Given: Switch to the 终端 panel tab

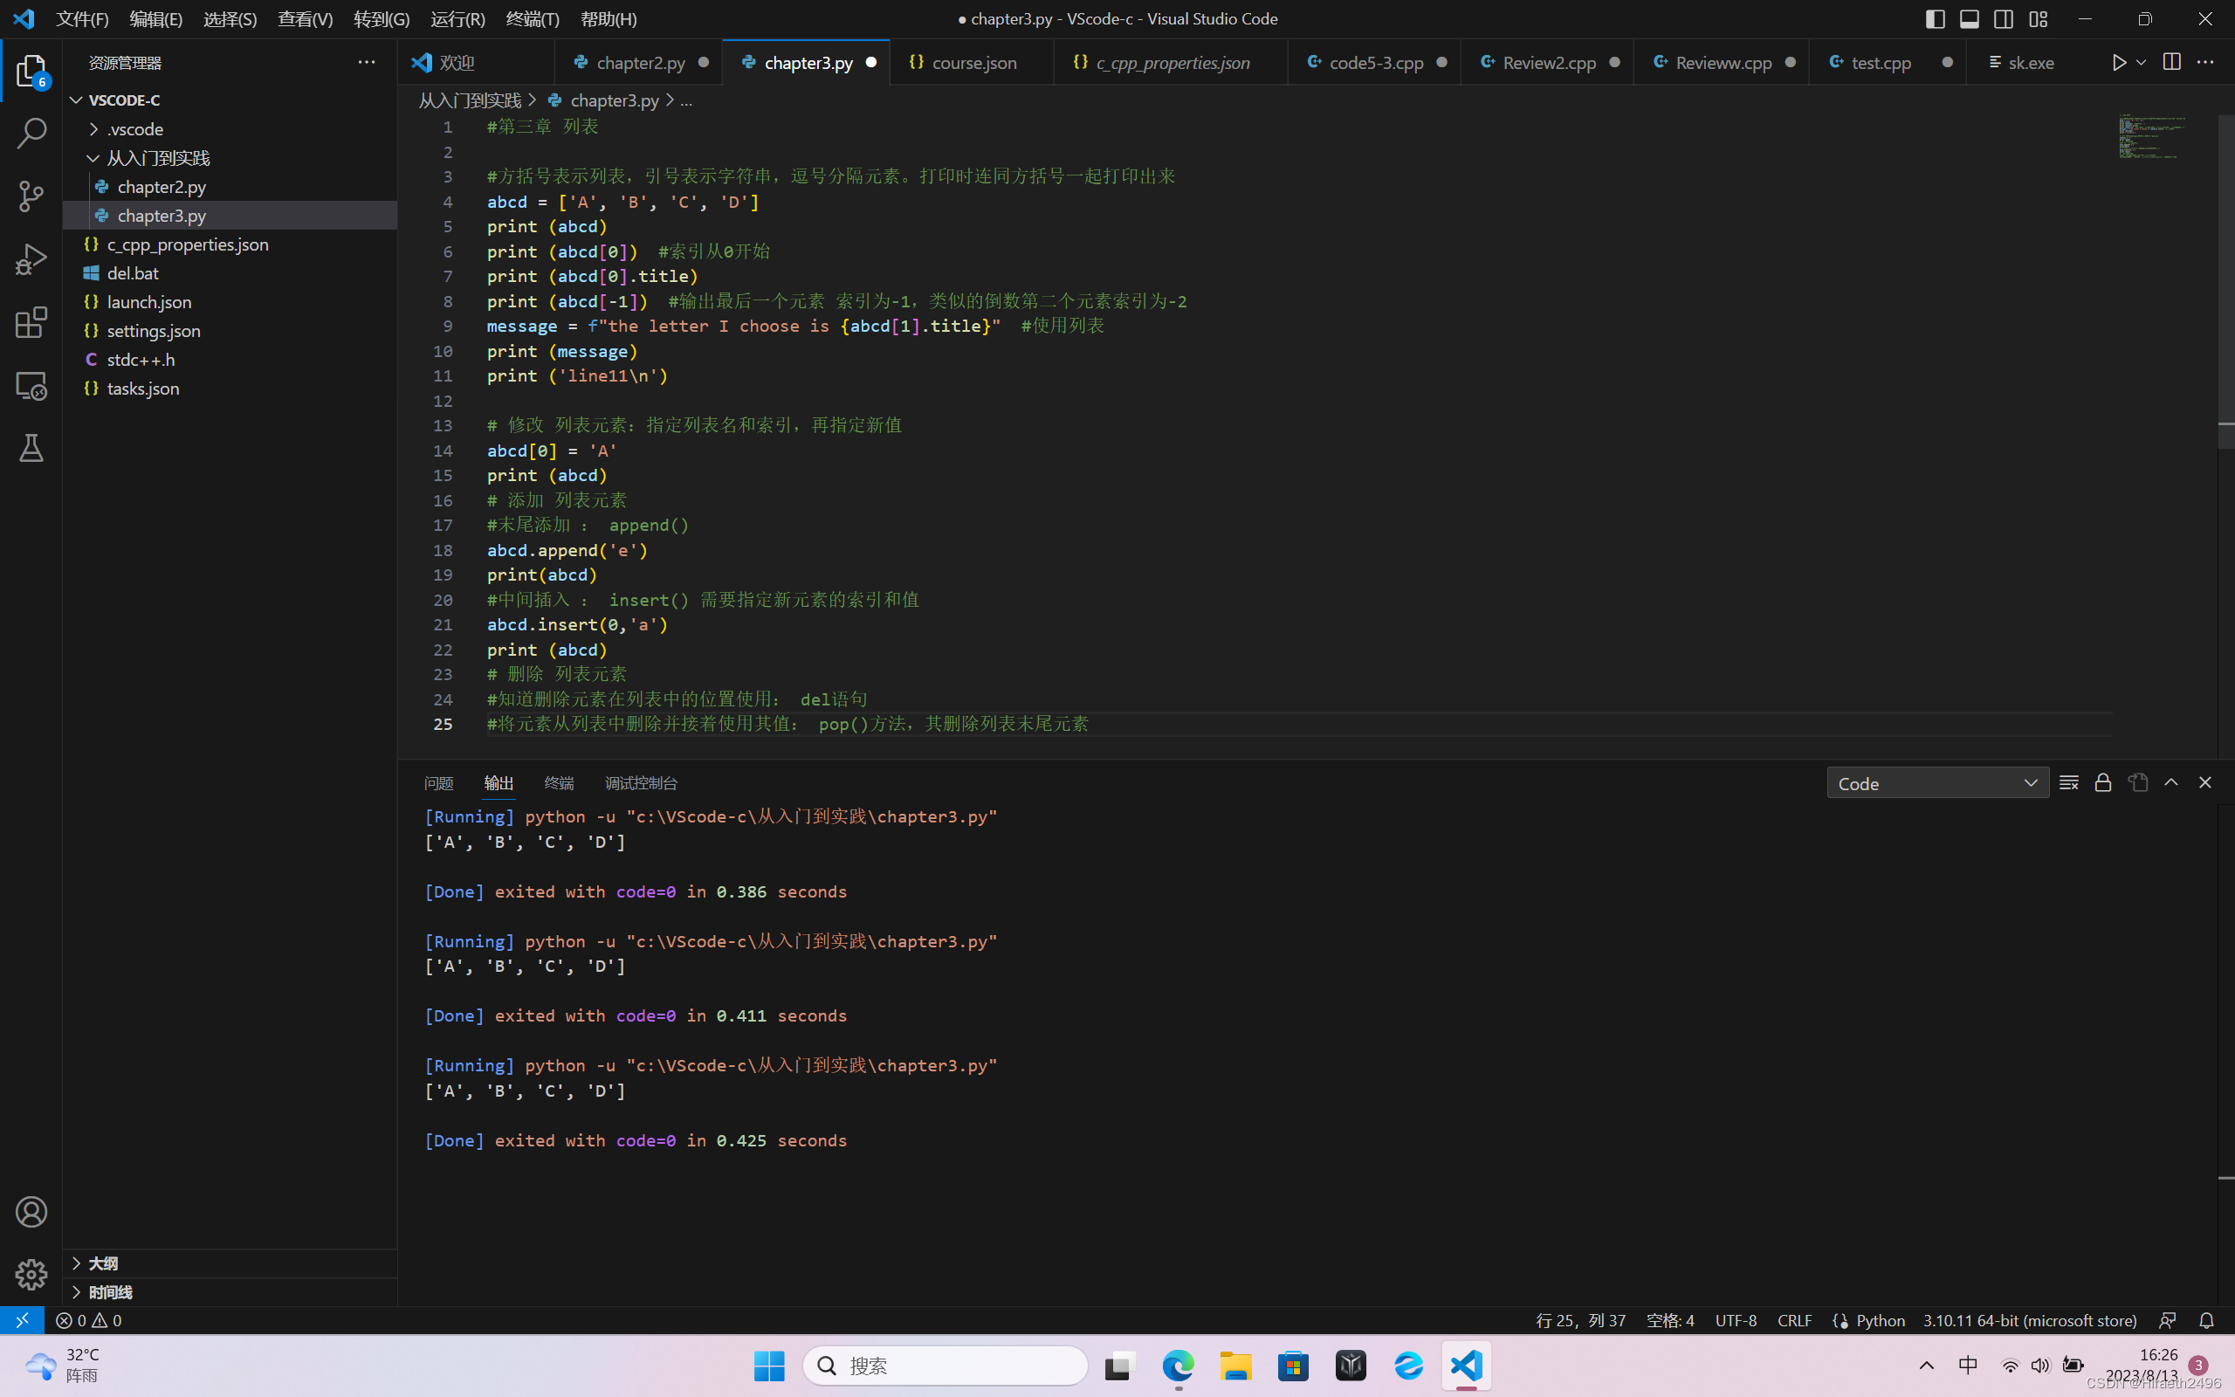Looking at the screenshot, I should point(558,782).
